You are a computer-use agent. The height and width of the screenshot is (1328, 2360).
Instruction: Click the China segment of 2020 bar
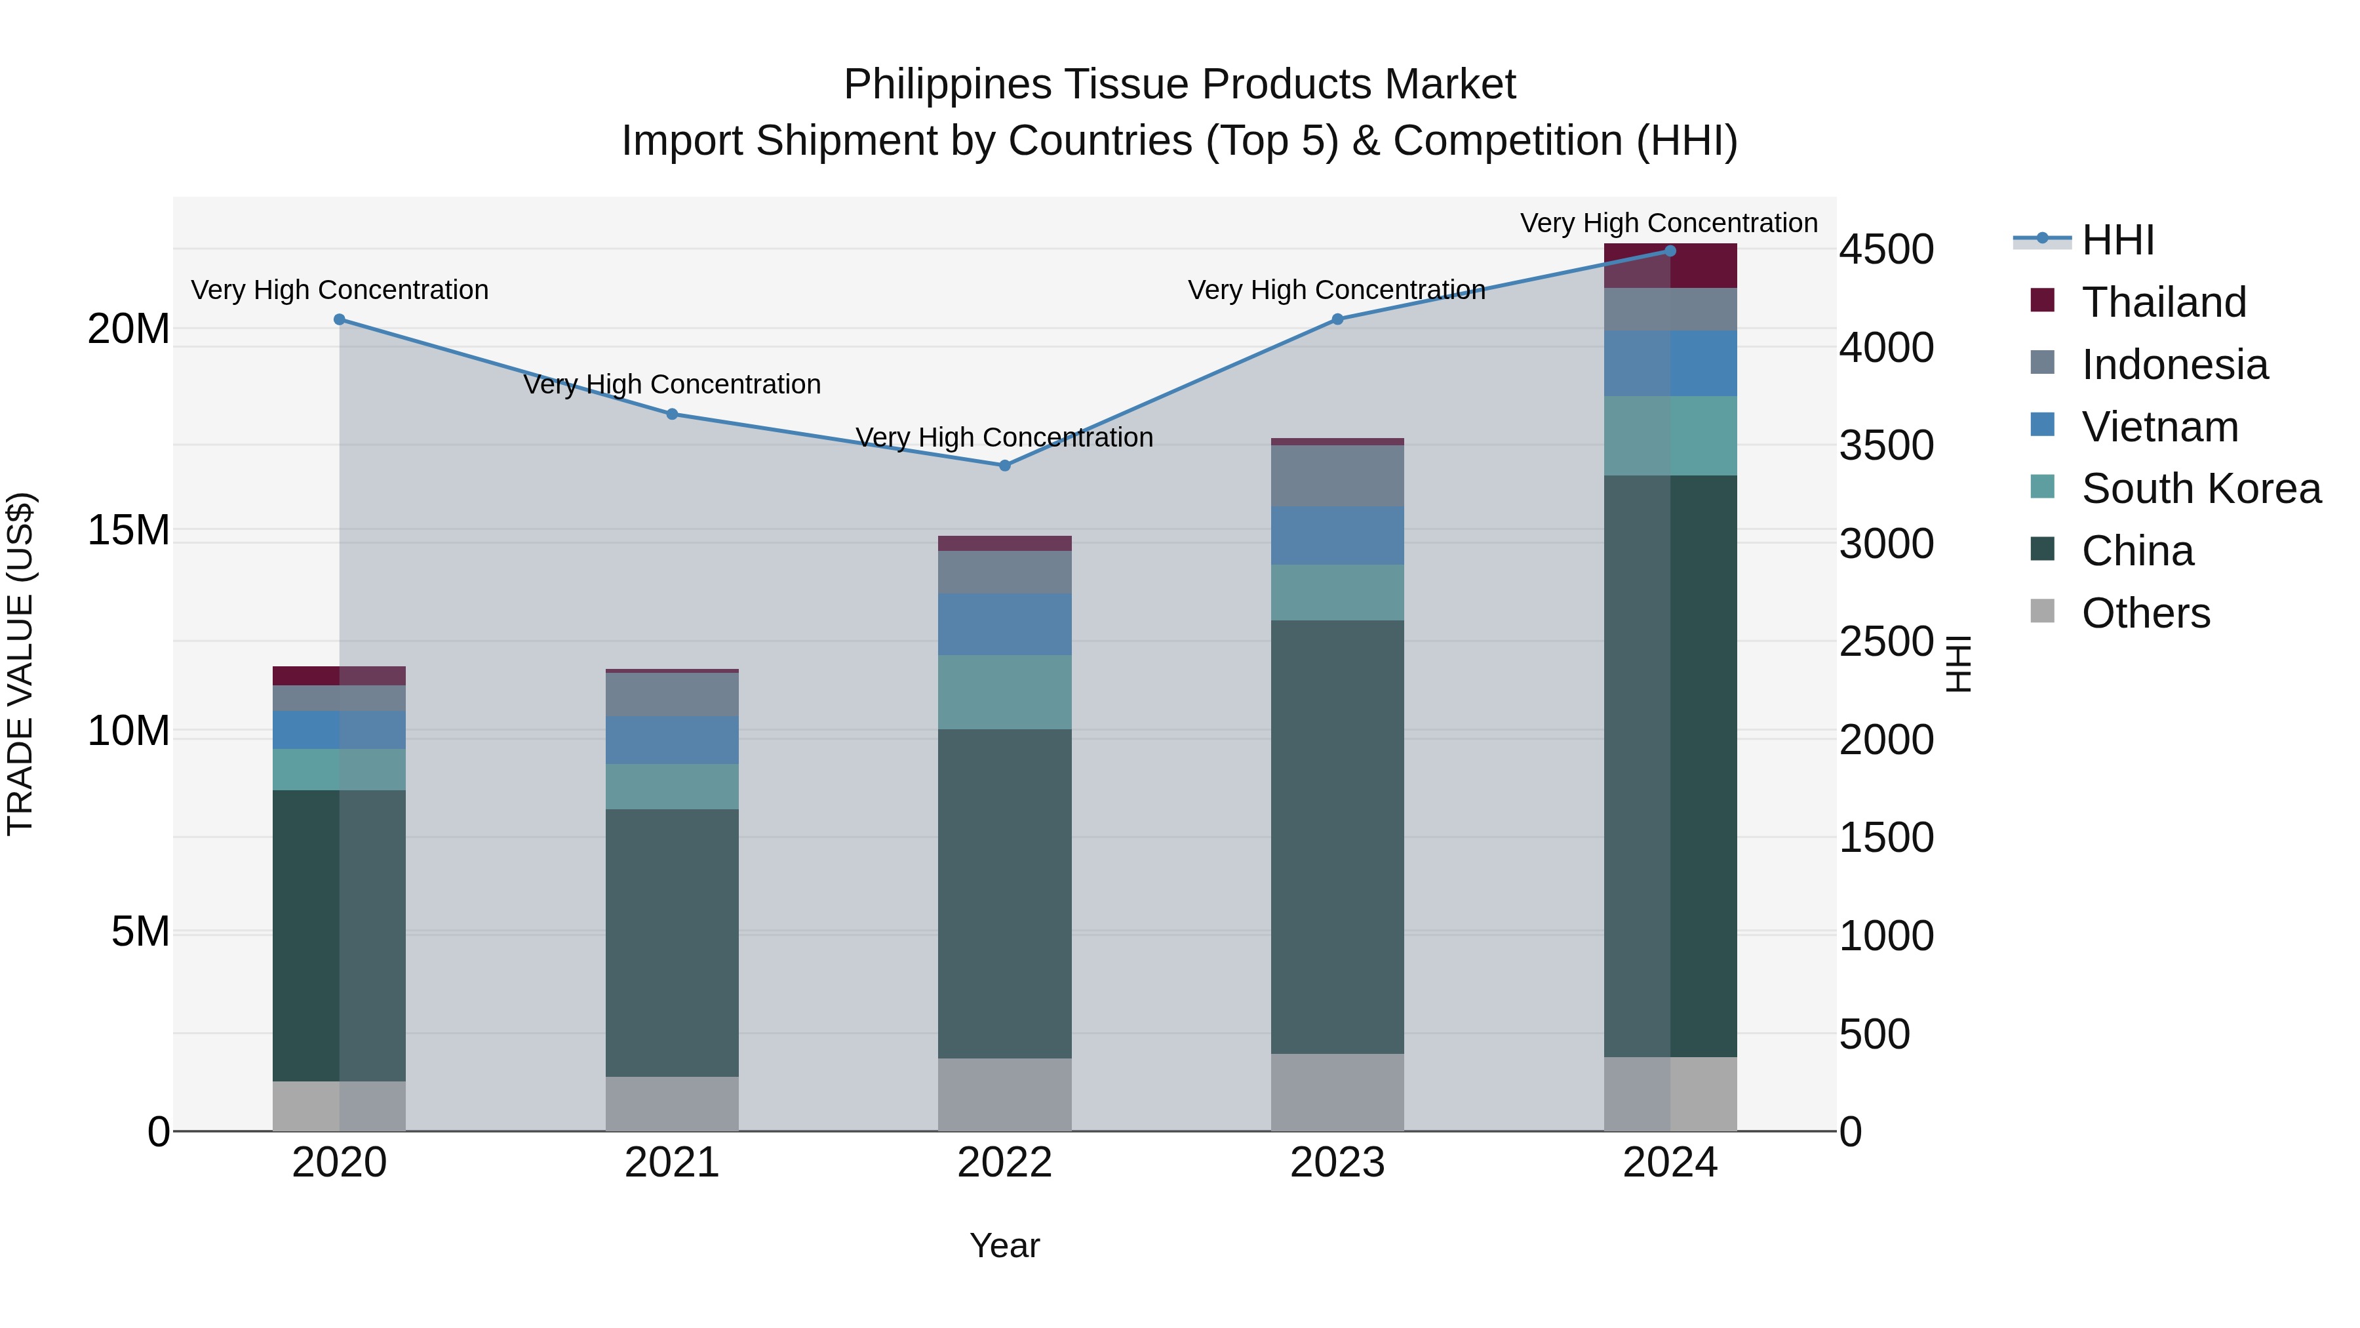tap(339, 936)
